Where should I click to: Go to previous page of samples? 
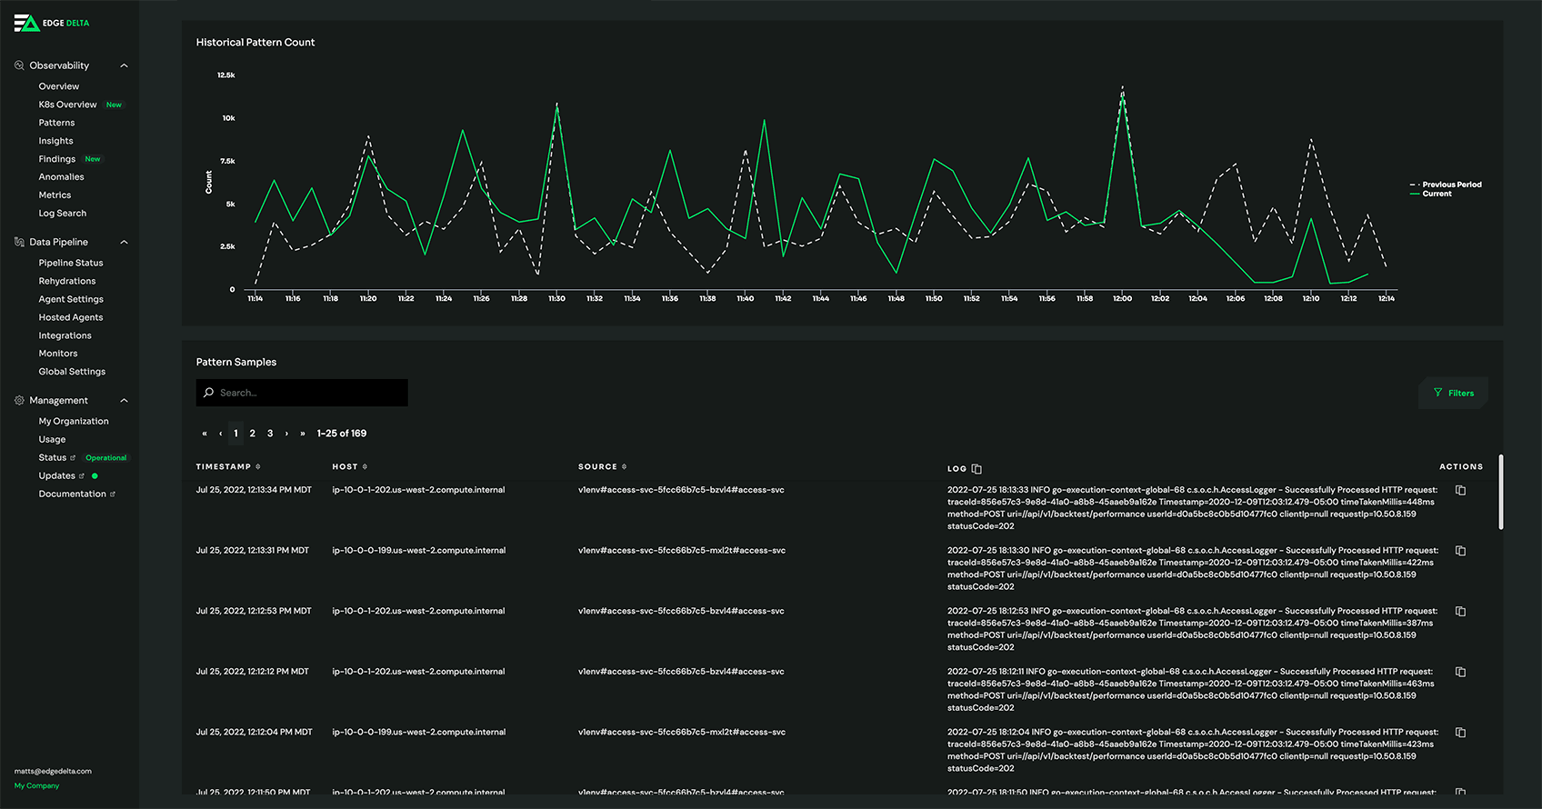tap(220, 434)
